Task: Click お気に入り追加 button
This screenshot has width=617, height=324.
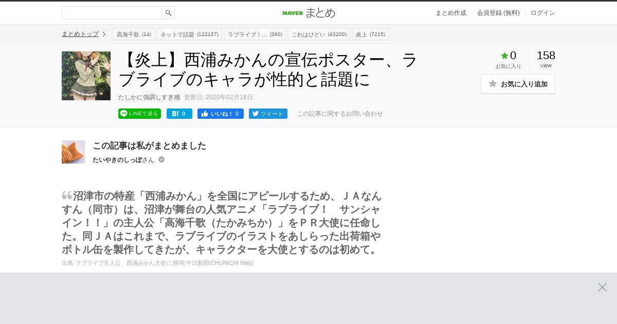Action: click(x=518, y=84)
